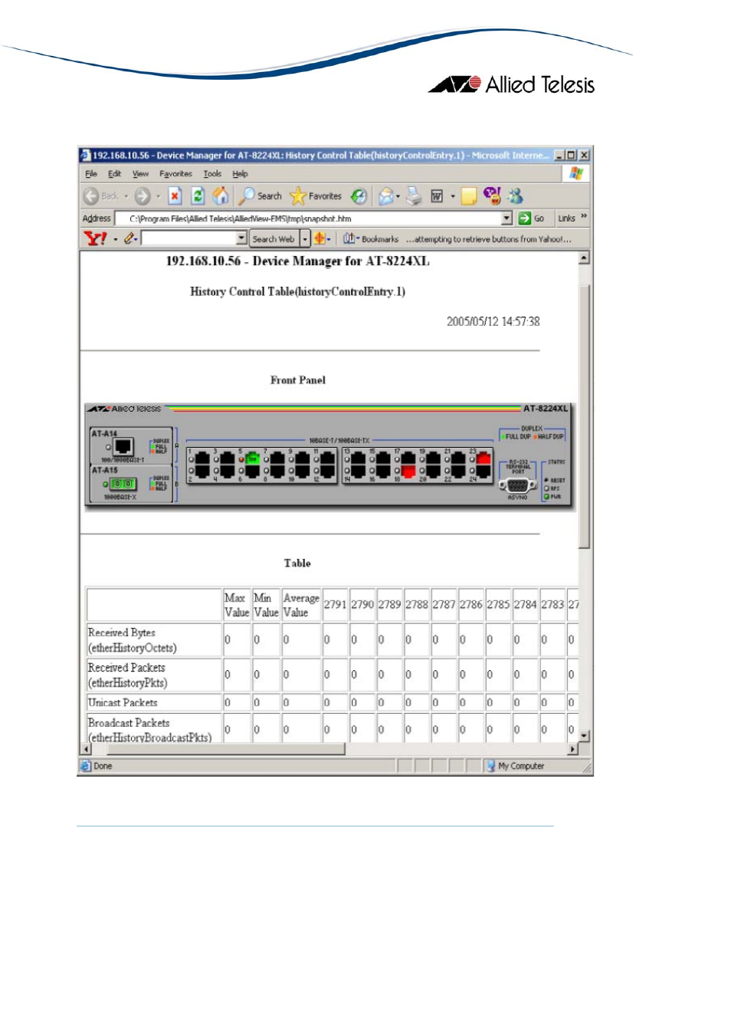Open the Search pane in toolbar
731x1035 pixels.
click(260, 196)
